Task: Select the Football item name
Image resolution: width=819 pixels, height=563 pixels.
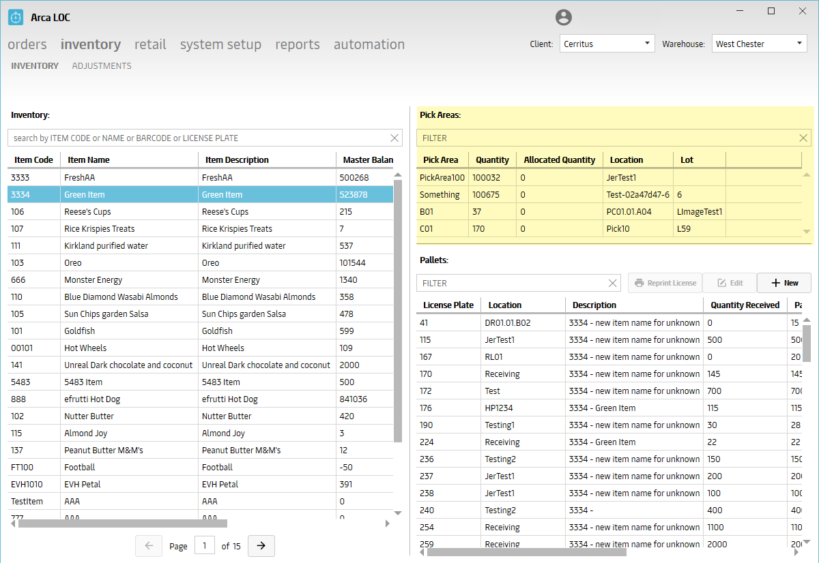Action: pos(80,467)
